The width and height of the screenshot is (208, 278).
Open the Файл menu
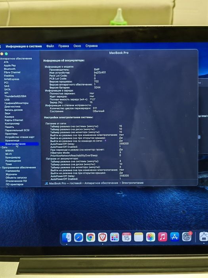point(50,46)
